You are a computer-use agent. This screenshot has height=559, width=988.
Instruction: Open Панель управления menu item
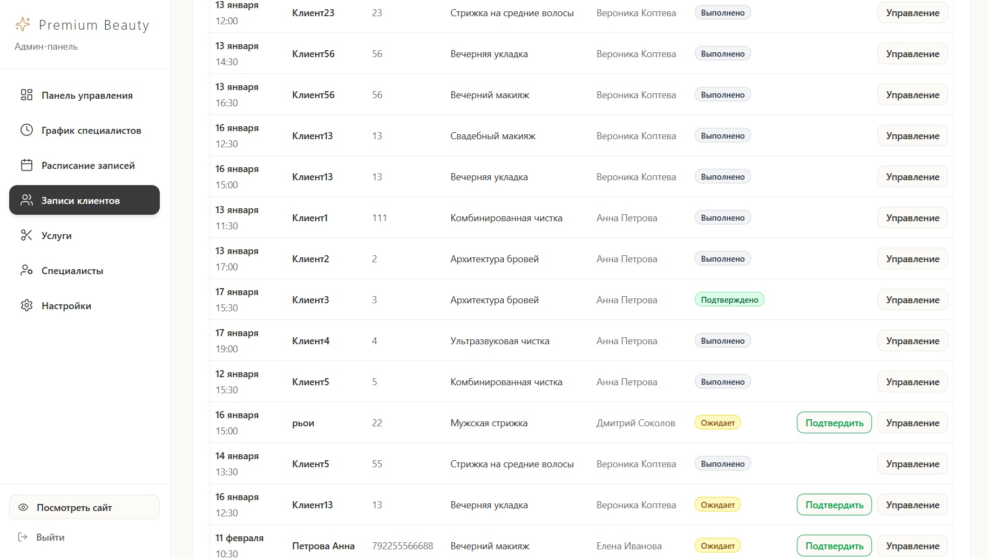(x=87, y=96)
